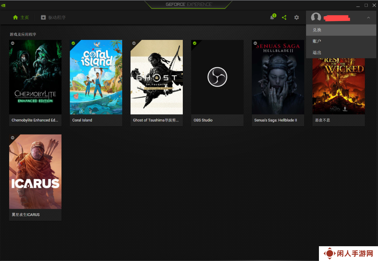The height and width of the screenshot is (261, 378).
Task: Open the notifications bell icon
Action: coord(272,17)
